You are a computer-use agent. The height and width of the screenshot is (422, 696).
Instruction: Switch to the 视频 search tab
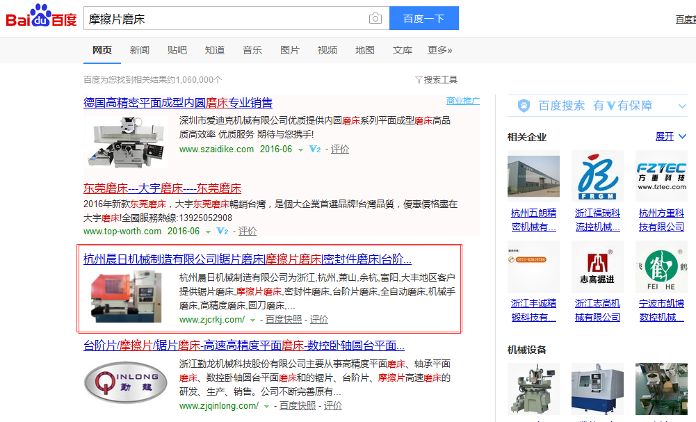coord(327,50)
